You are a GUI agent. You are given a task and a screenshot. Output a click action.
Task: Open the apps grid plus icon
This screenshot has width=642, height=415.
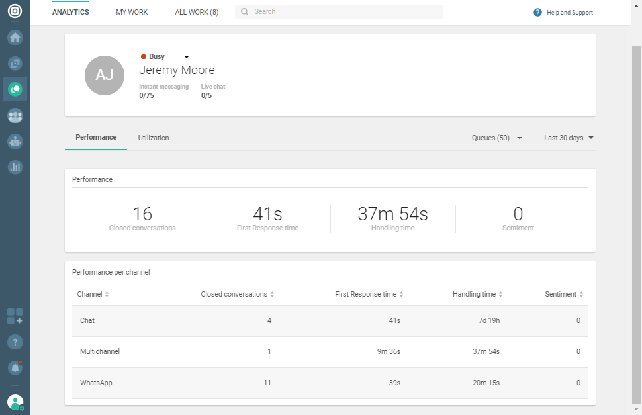(15, 316)
